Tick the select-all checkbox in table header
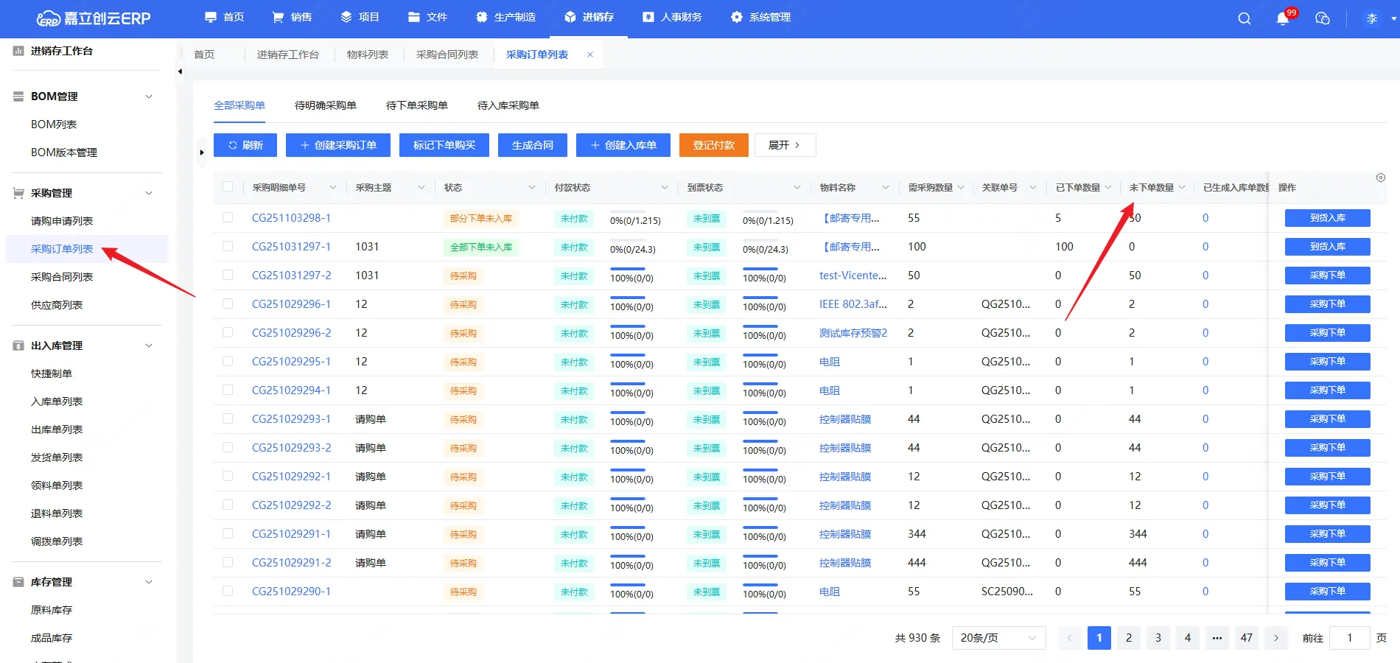This screenshot has height=663, width=1400. [x=228, y=187]
